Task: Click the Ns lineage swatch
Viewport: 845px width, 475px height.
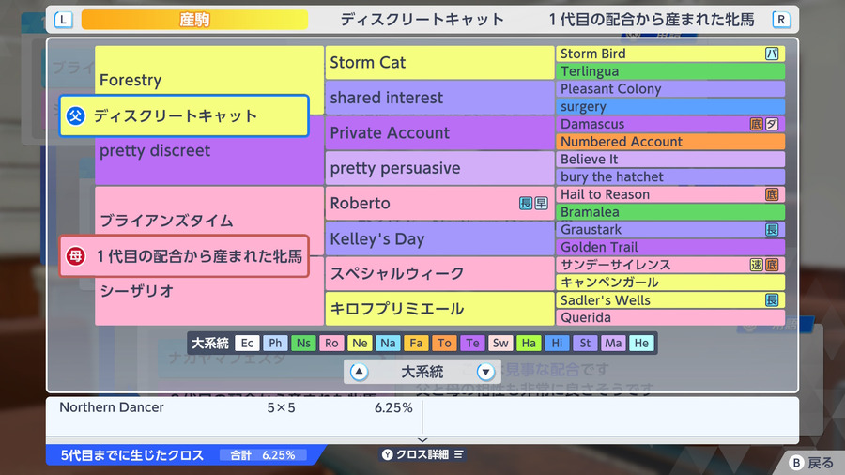Action: point(303,343)
